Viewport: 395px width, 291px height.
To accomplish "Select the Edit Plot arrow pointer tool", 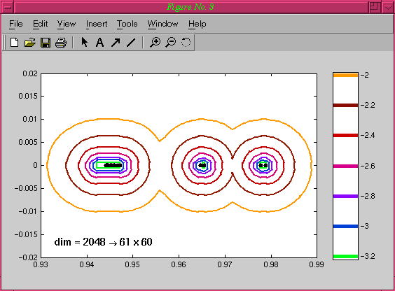I will pos(85,42).
